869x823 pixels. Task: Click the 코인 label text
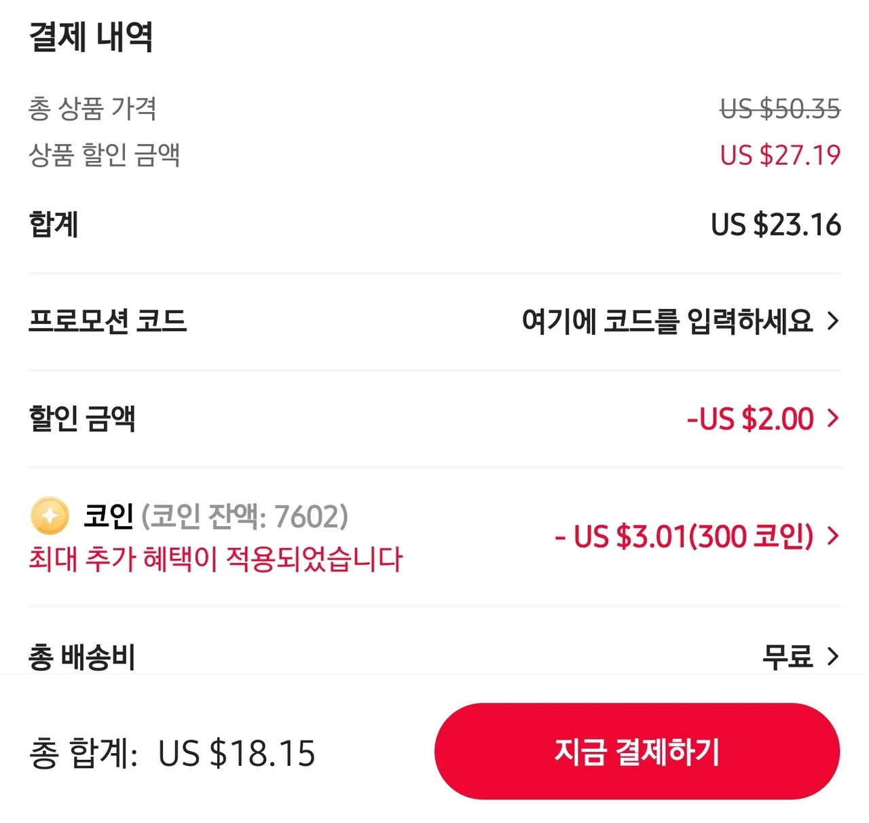(109, 516)
